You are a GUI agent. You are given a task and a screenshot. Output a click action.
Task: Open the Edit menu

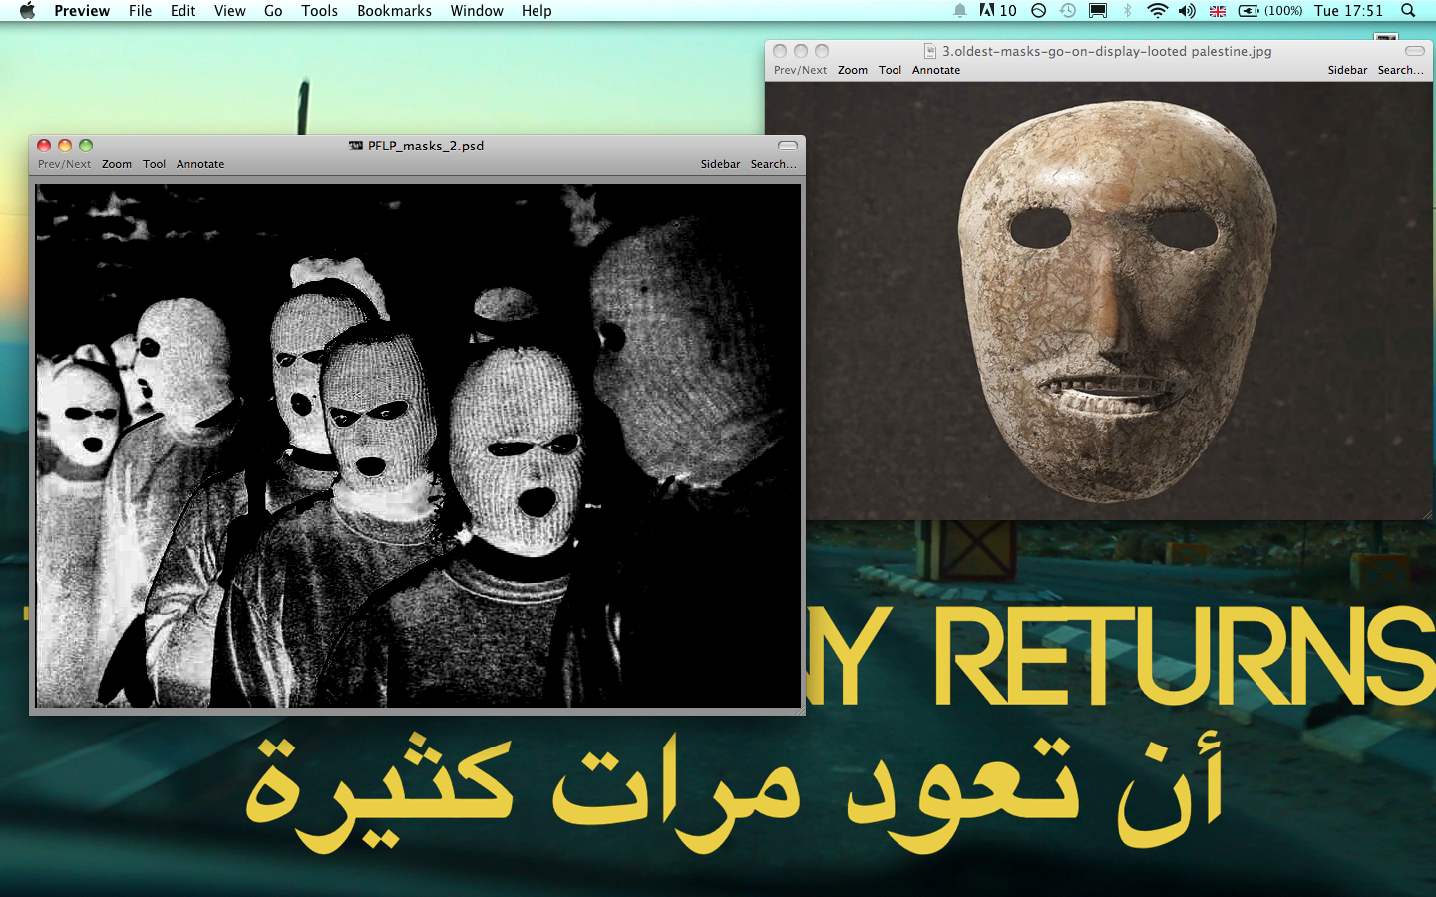(182, 11)
